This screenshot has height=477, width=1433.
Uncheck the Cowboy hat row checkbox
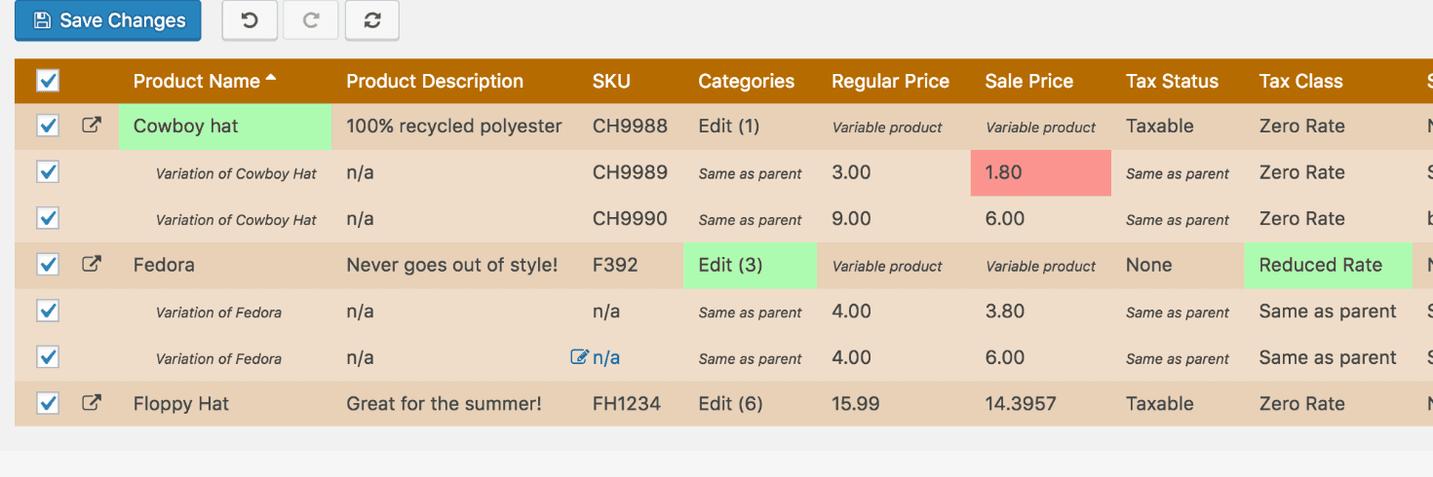48,126
